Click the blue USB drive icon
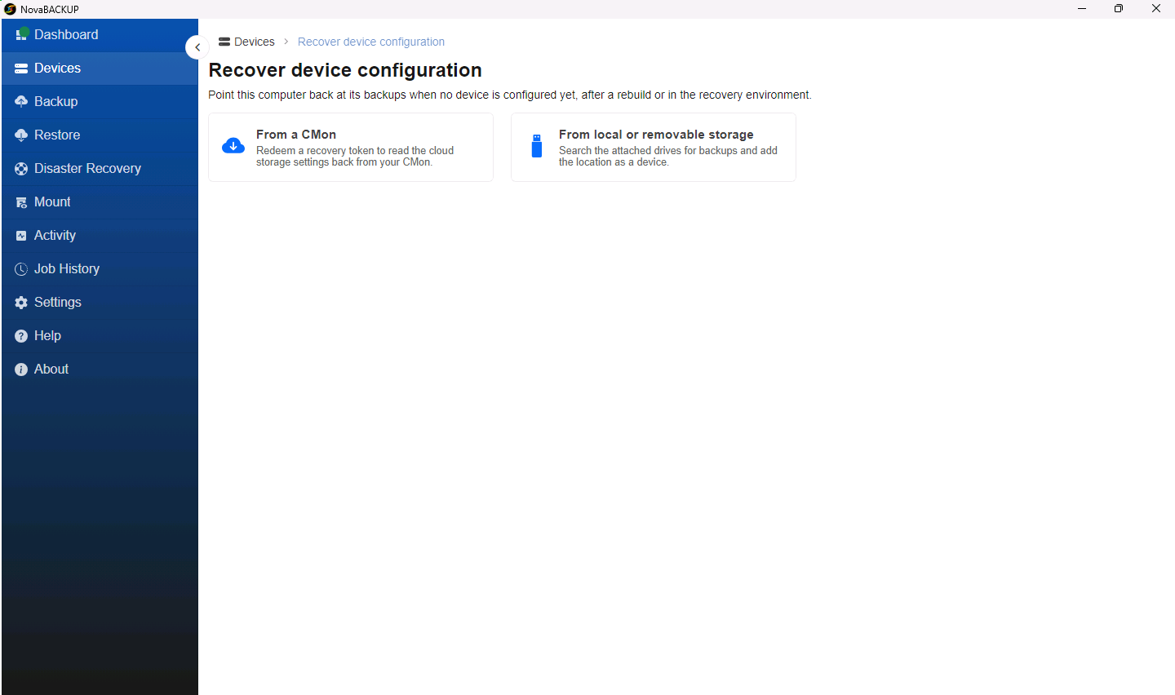Screen dimensions: 1175x695 point(537,146)
